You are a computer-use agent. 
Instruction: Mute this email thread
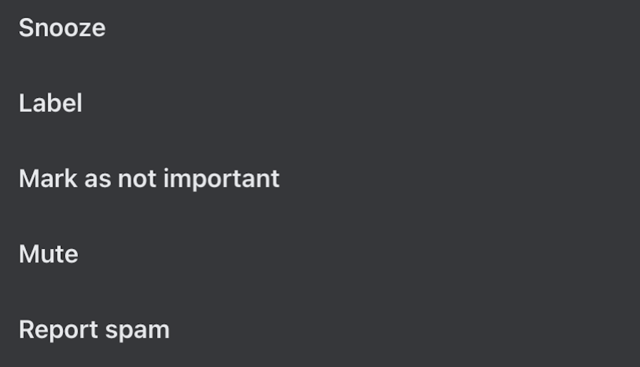pyautogui.click(x=48, y=254)
